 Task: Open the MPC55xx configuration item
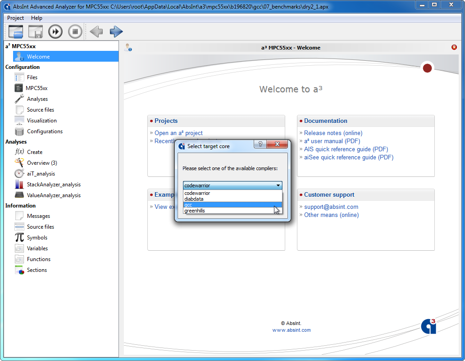click(36, 88)
